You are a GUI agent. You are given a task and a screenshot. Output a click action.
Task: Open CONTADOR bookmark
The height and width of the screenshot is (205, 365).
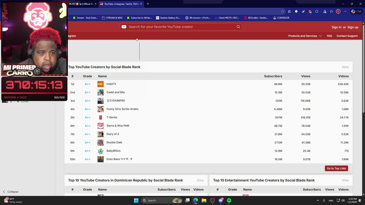tap(281, 18)
